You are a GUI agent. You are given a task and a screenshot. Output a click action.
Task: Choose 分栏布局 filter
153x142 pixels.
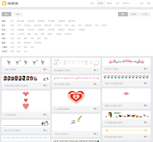point(58,25)
